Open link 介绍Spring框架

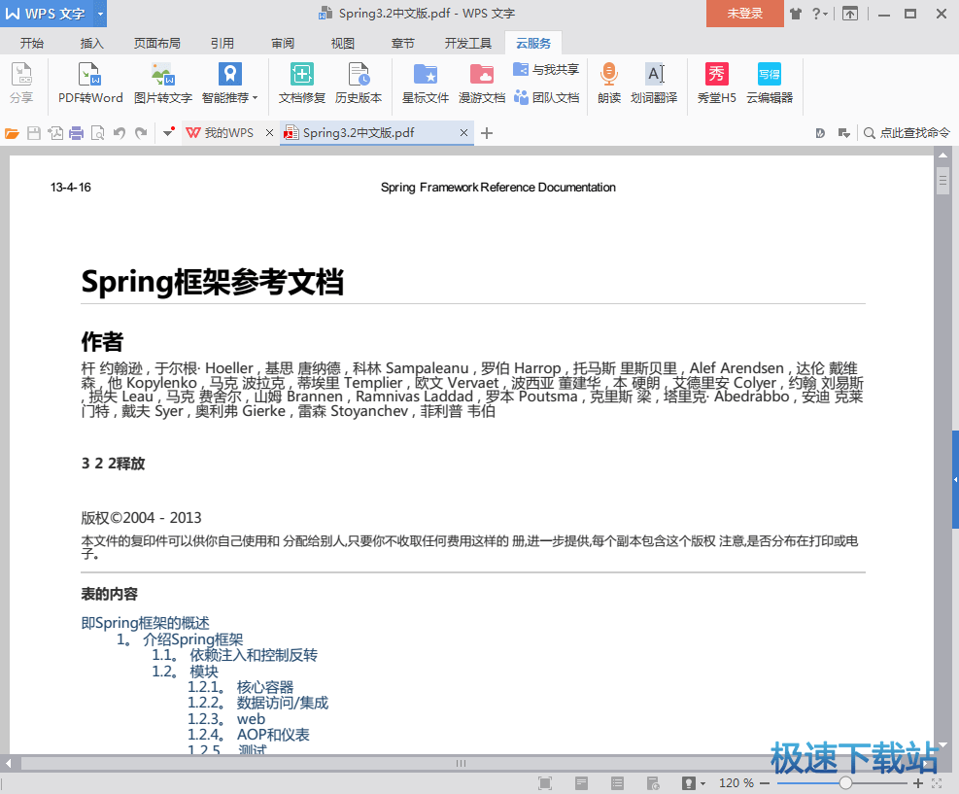click(192, 639)
